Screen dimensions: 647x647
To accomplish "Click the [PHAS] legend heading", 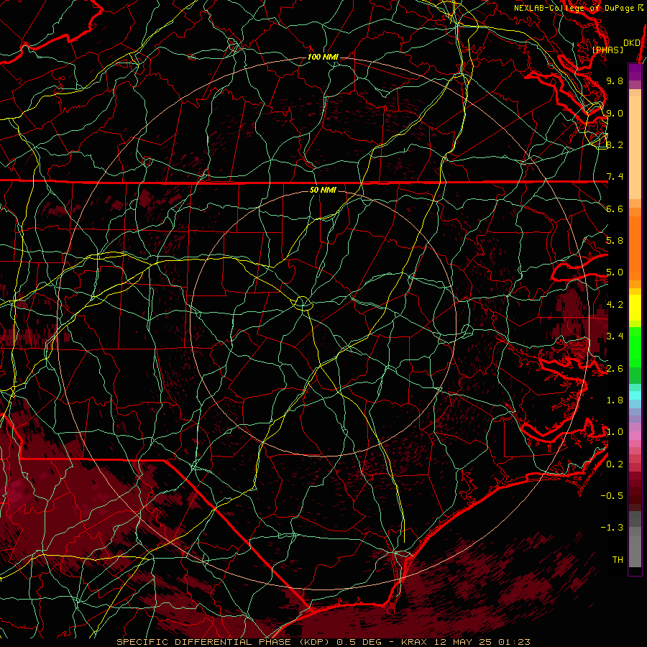I will [x=607, y=50].
